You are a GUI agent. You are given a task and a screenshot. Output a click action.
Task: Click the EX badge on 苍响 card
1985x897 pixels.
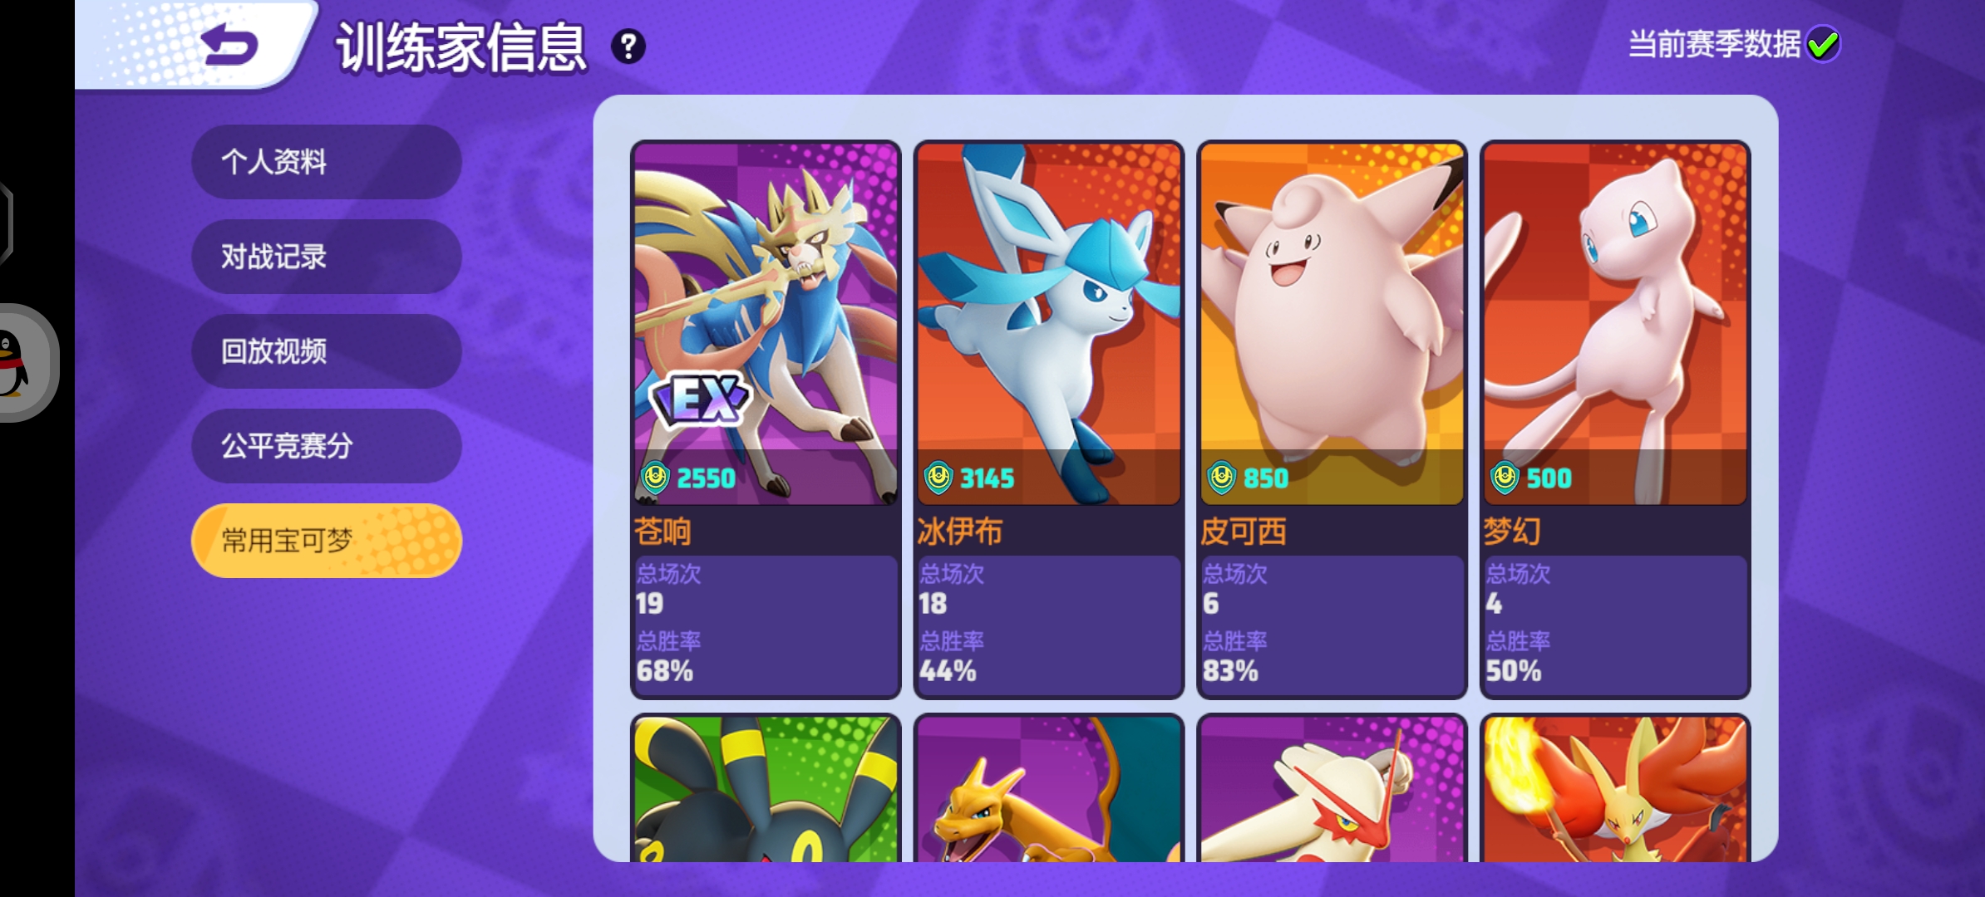click(701, 399)
